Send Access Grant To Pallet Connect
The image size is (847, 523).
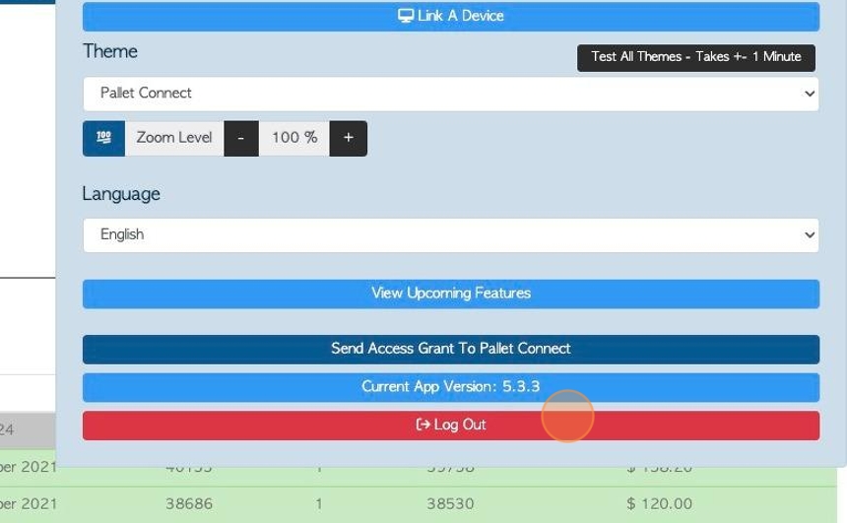point(451,349)
